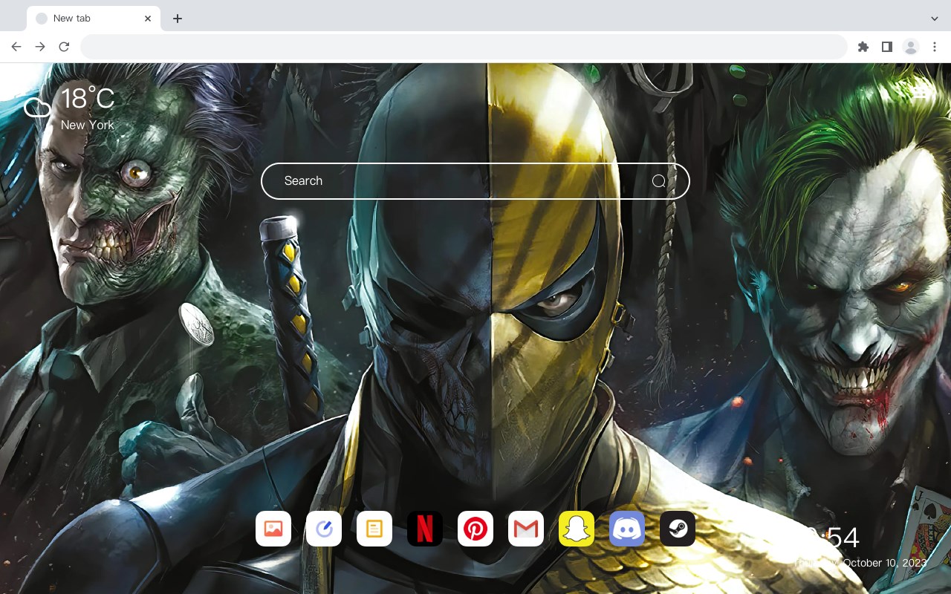The width and height of the screenshot is (951, 594).
Task: Open Chrome's three-dot menu
Action: pyautogui.click(x=935, y=47)
